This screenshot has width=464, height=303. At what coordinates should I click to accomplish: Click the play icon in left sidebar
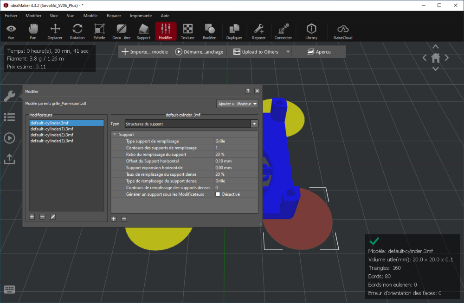9,138
